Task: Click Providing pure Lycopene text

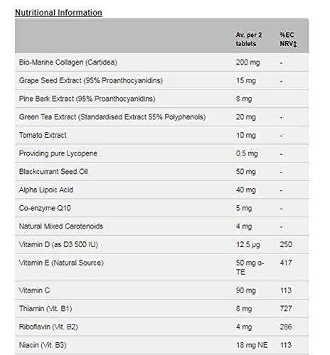Action: [x=58, y=153]
